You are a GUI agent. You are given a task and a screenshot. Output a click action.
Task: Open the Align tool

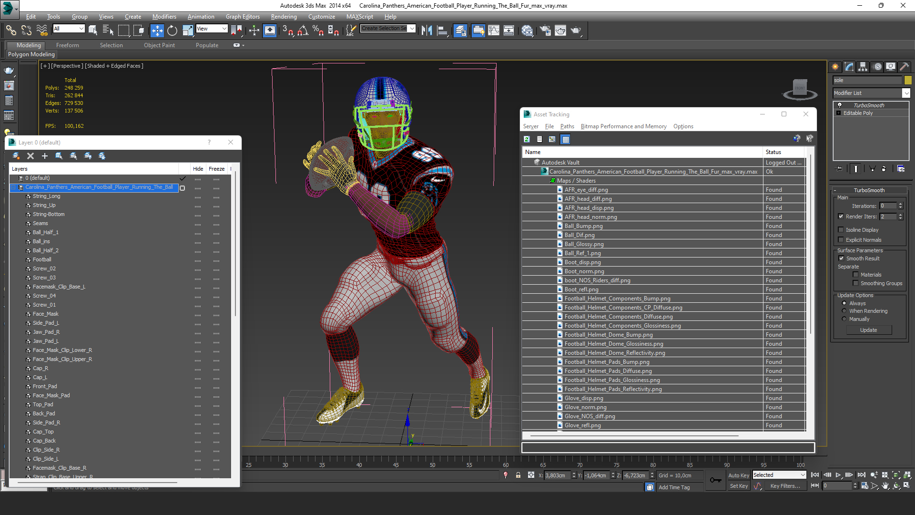coord(442,31)
